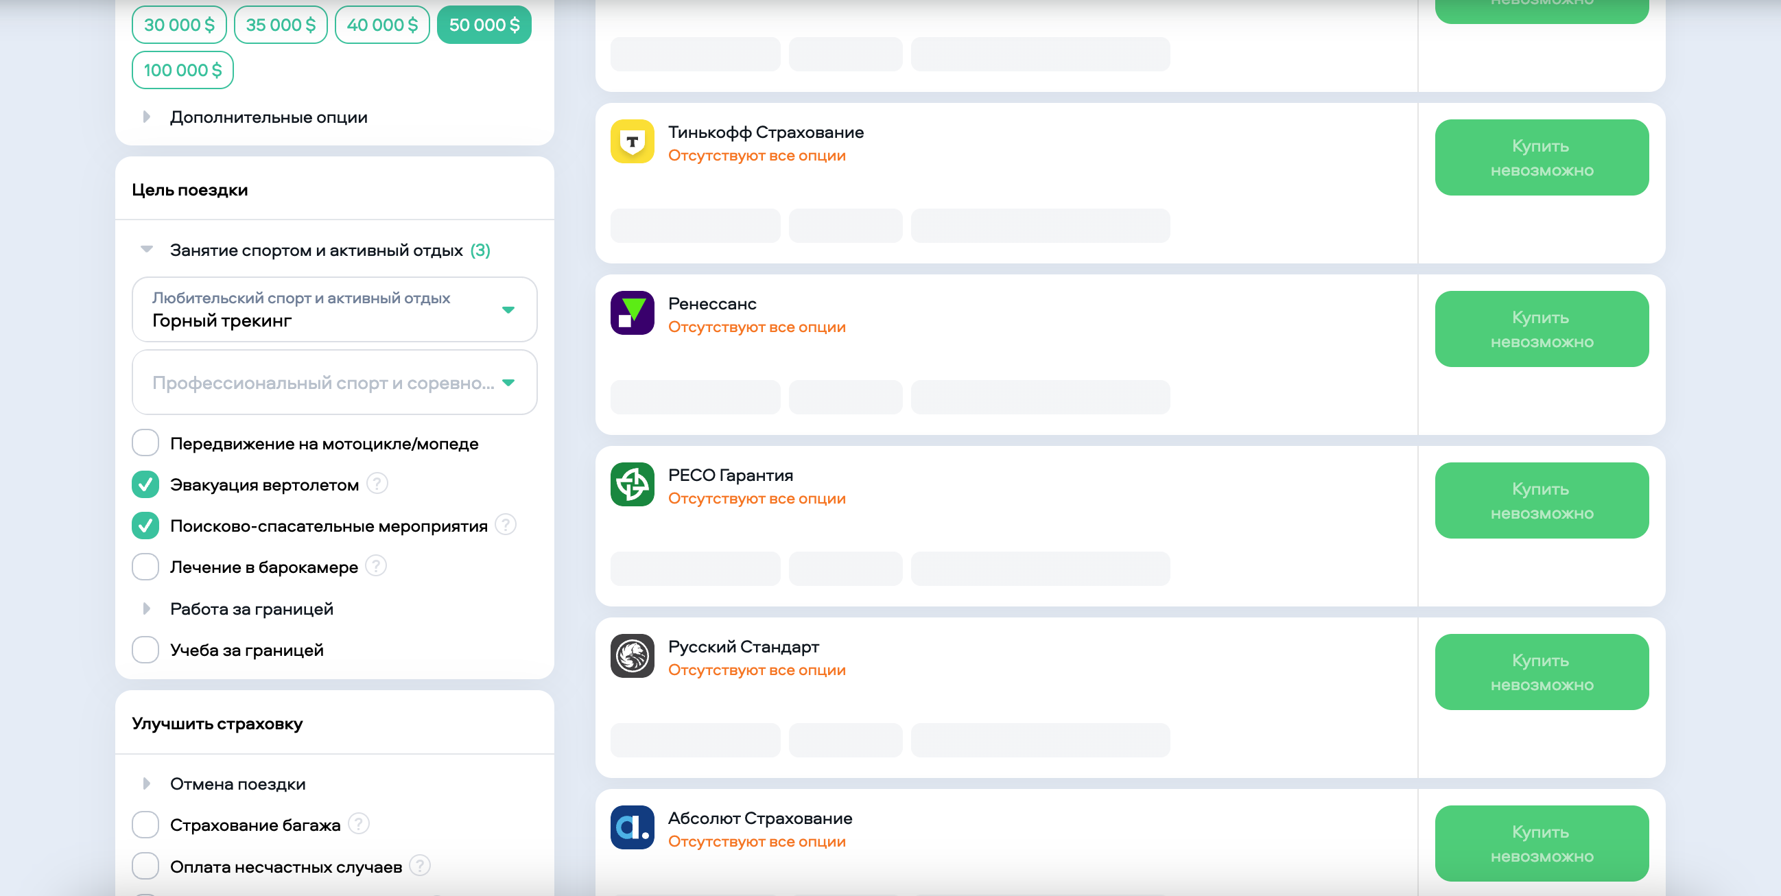Click the РЕСО Гарантия logo icon

632,484
